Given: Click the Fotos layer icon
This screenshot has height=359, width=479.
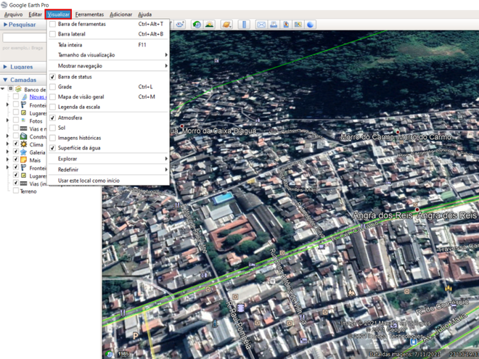Looking at the screenshot, I should (23, 120).
